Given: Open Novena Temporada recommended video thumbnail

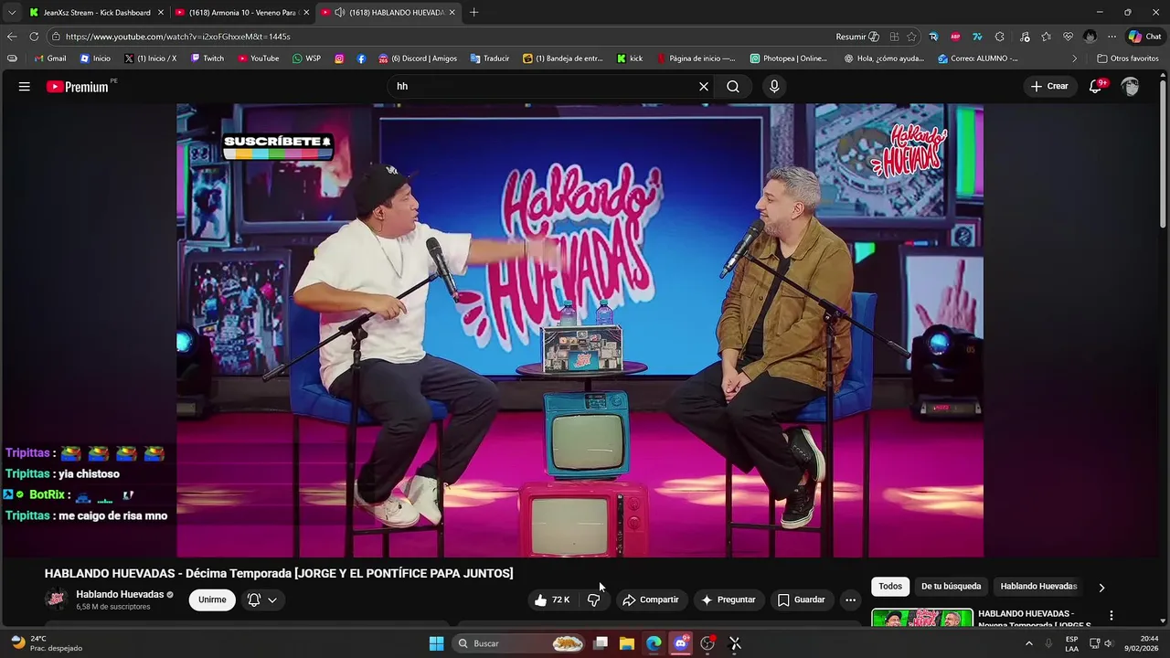Looking at the screenshot, I should pyautogui.click(x=922, y=618).
